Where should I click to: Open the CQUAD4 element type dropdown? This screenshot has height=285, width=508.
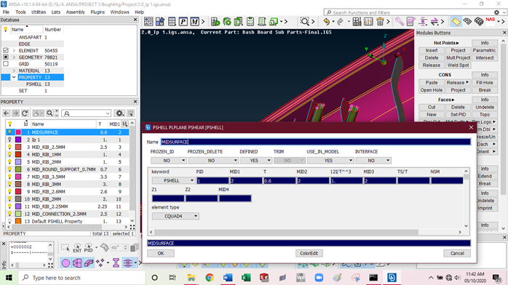click(175, 216)
